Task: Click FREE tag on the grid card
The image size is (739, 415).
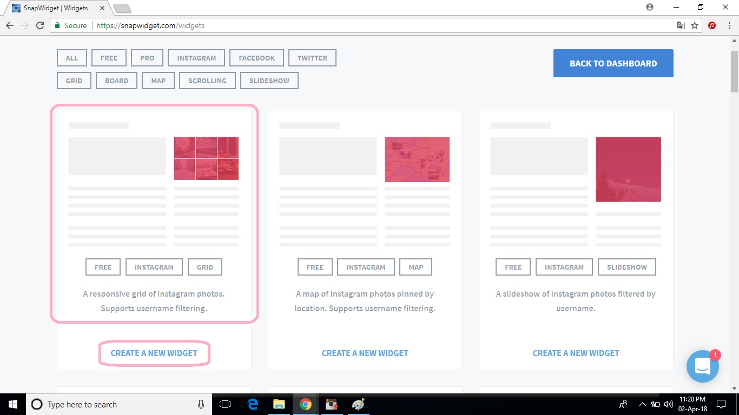Action: (103, 267)
